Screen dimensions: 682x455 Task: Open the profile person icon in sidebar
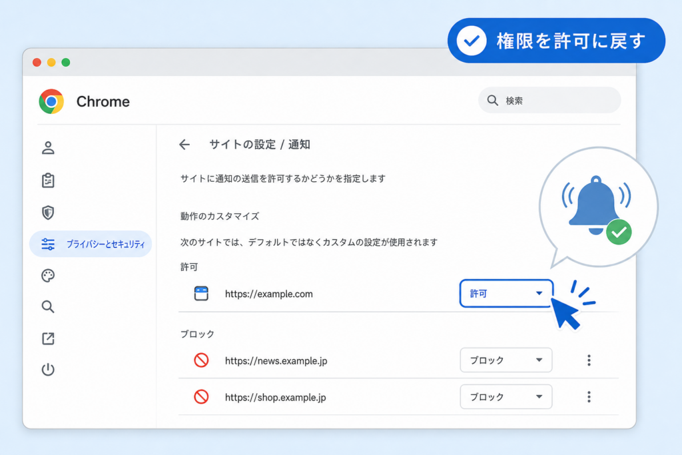(x=48, y=148)
